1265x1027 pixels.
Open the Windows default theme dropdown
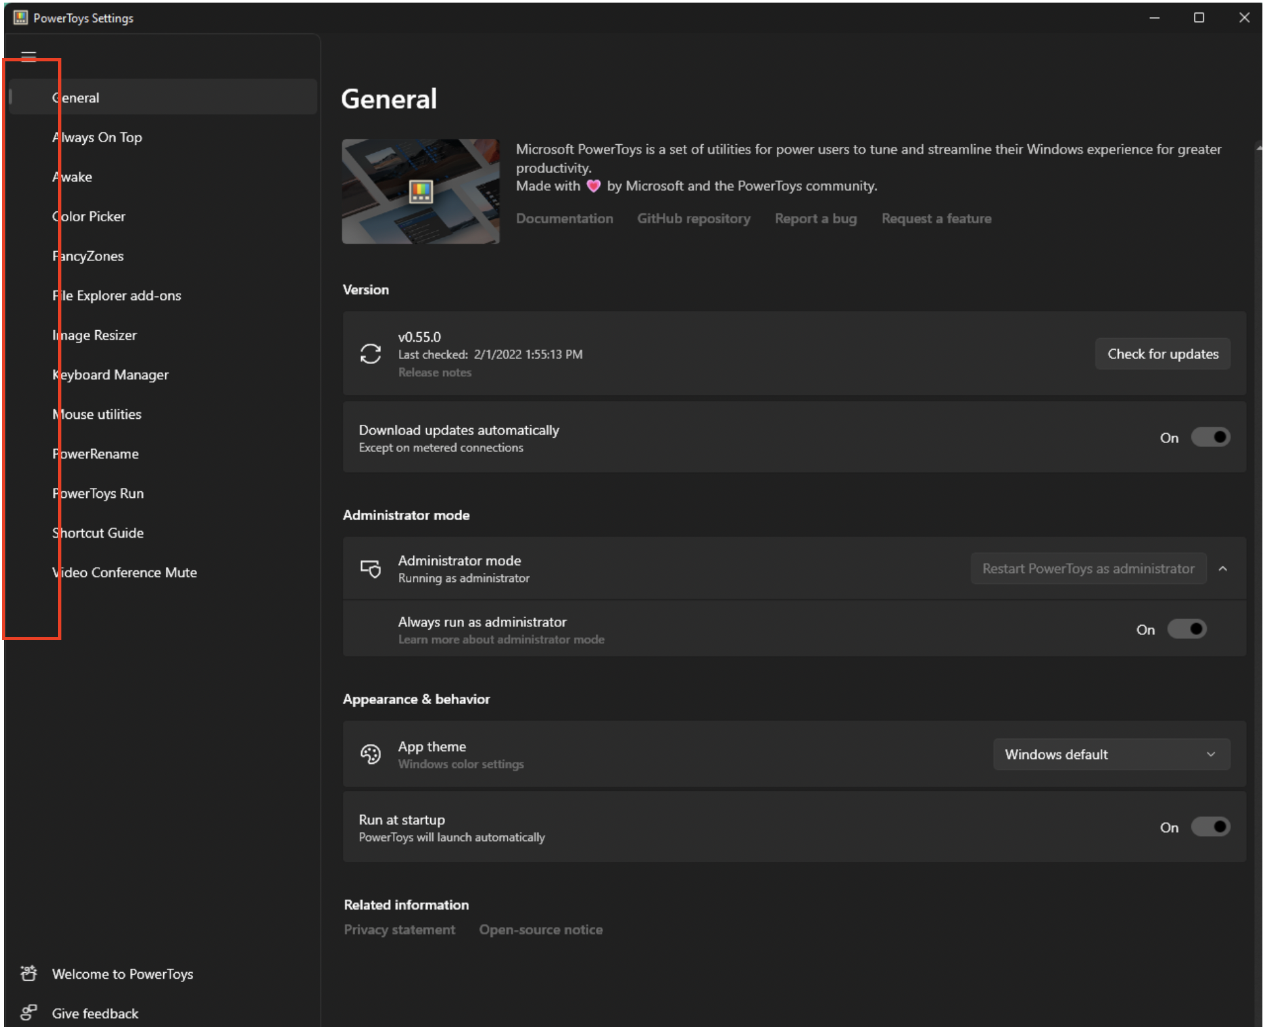(1111, 754)
